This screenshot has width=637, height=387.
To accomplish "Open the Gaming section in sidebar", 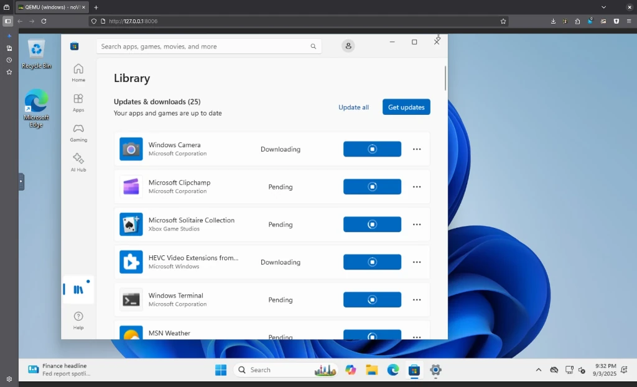I will [78, 133].
